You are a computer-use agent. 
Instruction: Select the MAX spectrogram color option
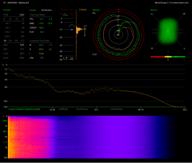pos(5,121)
